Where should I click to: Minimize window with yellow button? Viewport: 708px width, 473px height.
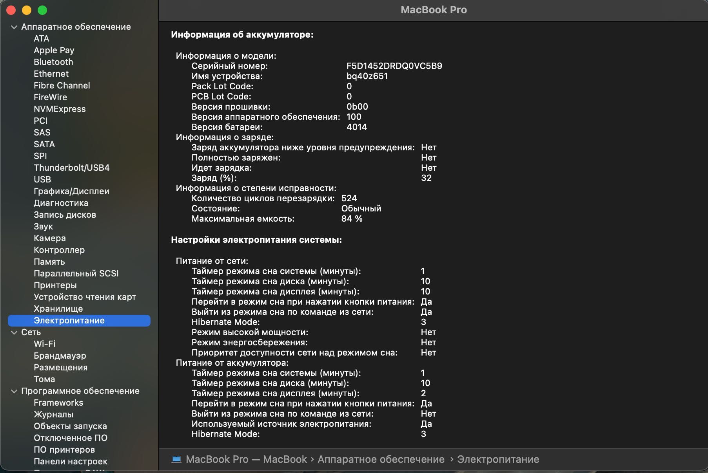27,10
